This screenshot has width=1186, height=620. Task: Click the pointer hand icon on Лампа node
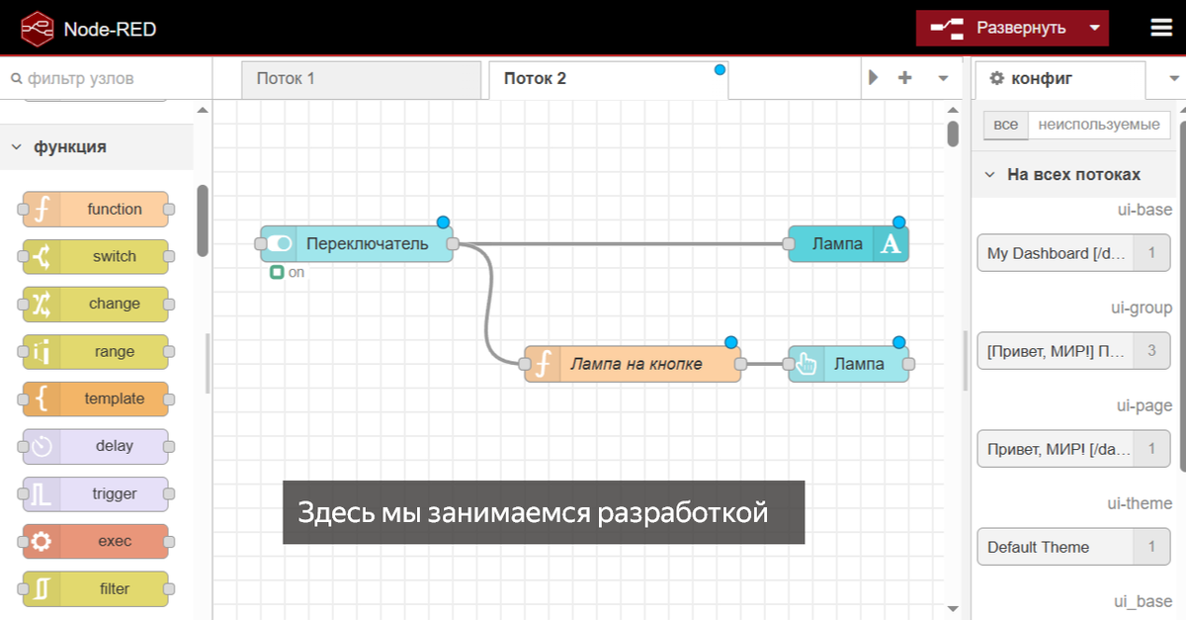pos(805,364)
